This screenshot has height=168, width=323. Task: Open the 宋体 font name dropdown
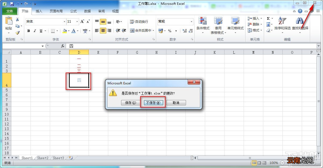[64, 22]
